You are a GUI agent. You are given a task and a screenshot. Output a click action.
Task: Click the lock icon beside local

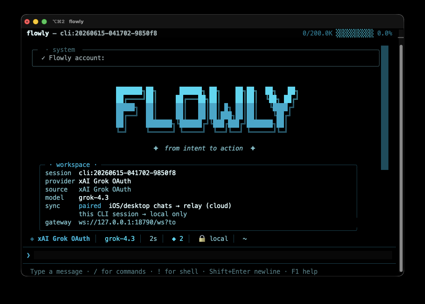coord(202,239)
